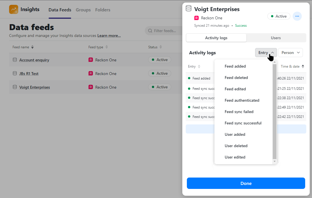Click the database icon in the panel header

point(189,8)
